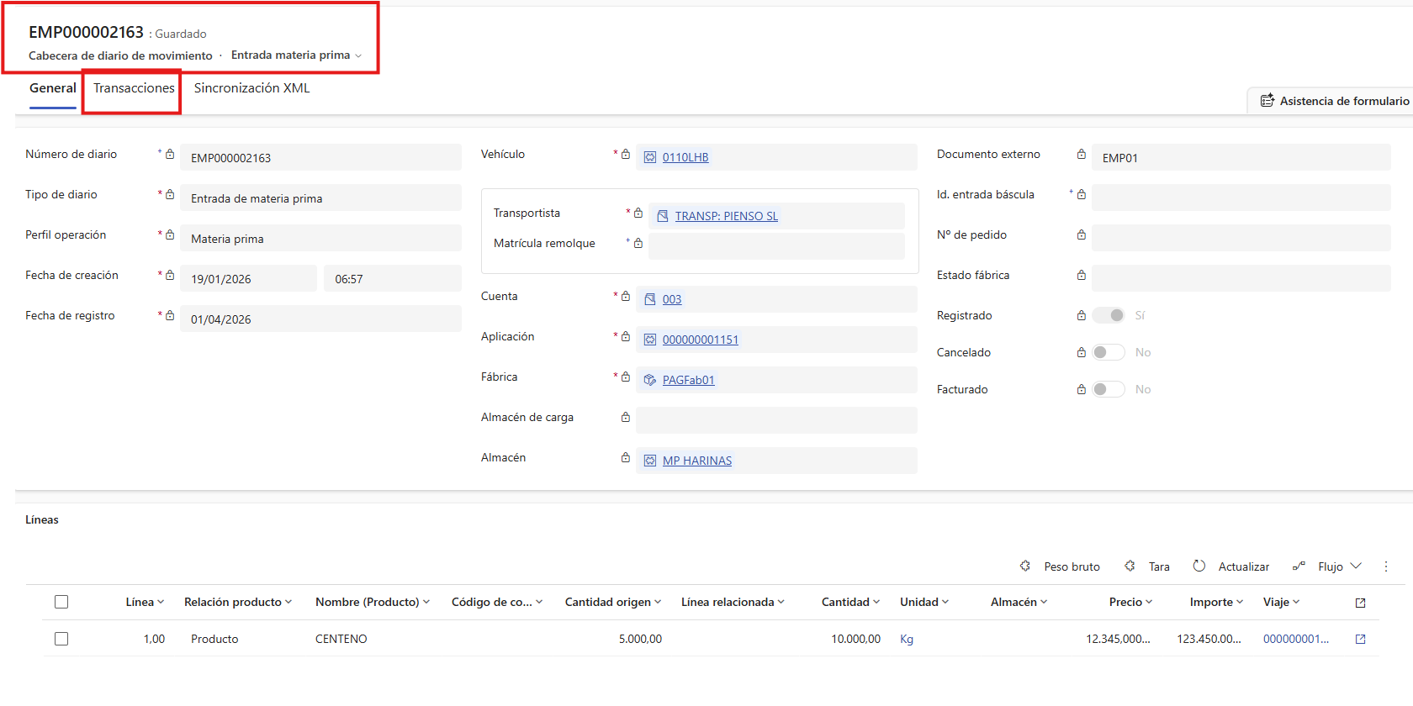Image resolution: width=1413 pixels, height=706 pixels.
Task: Click the expand icon in the grid header
Action: (x=1360, y=603)
